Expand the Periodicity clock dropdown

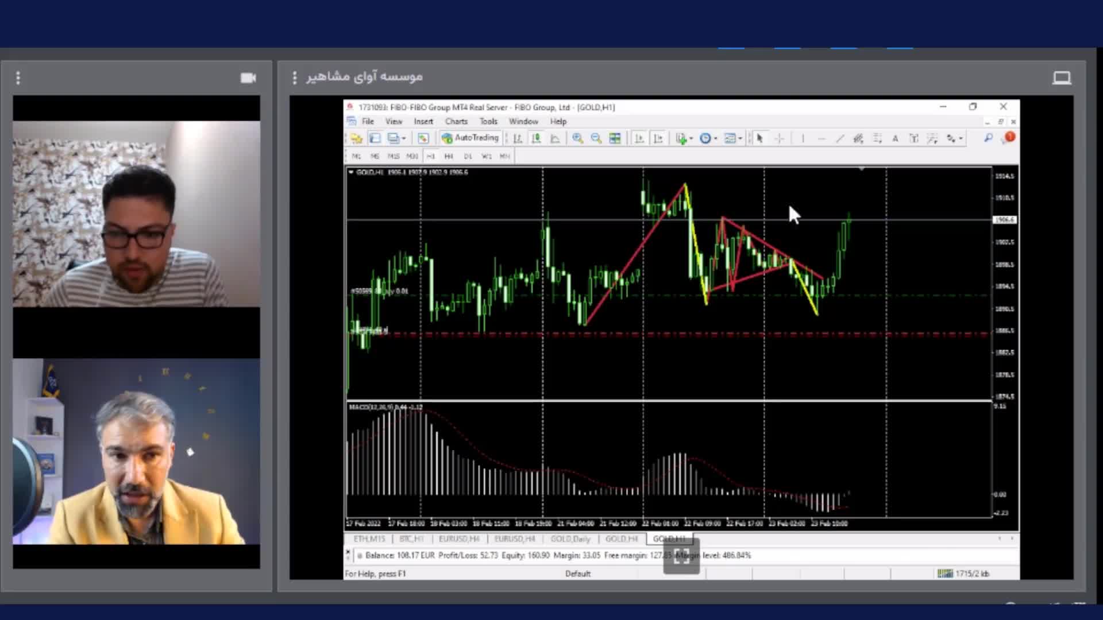tap(715, 138)
